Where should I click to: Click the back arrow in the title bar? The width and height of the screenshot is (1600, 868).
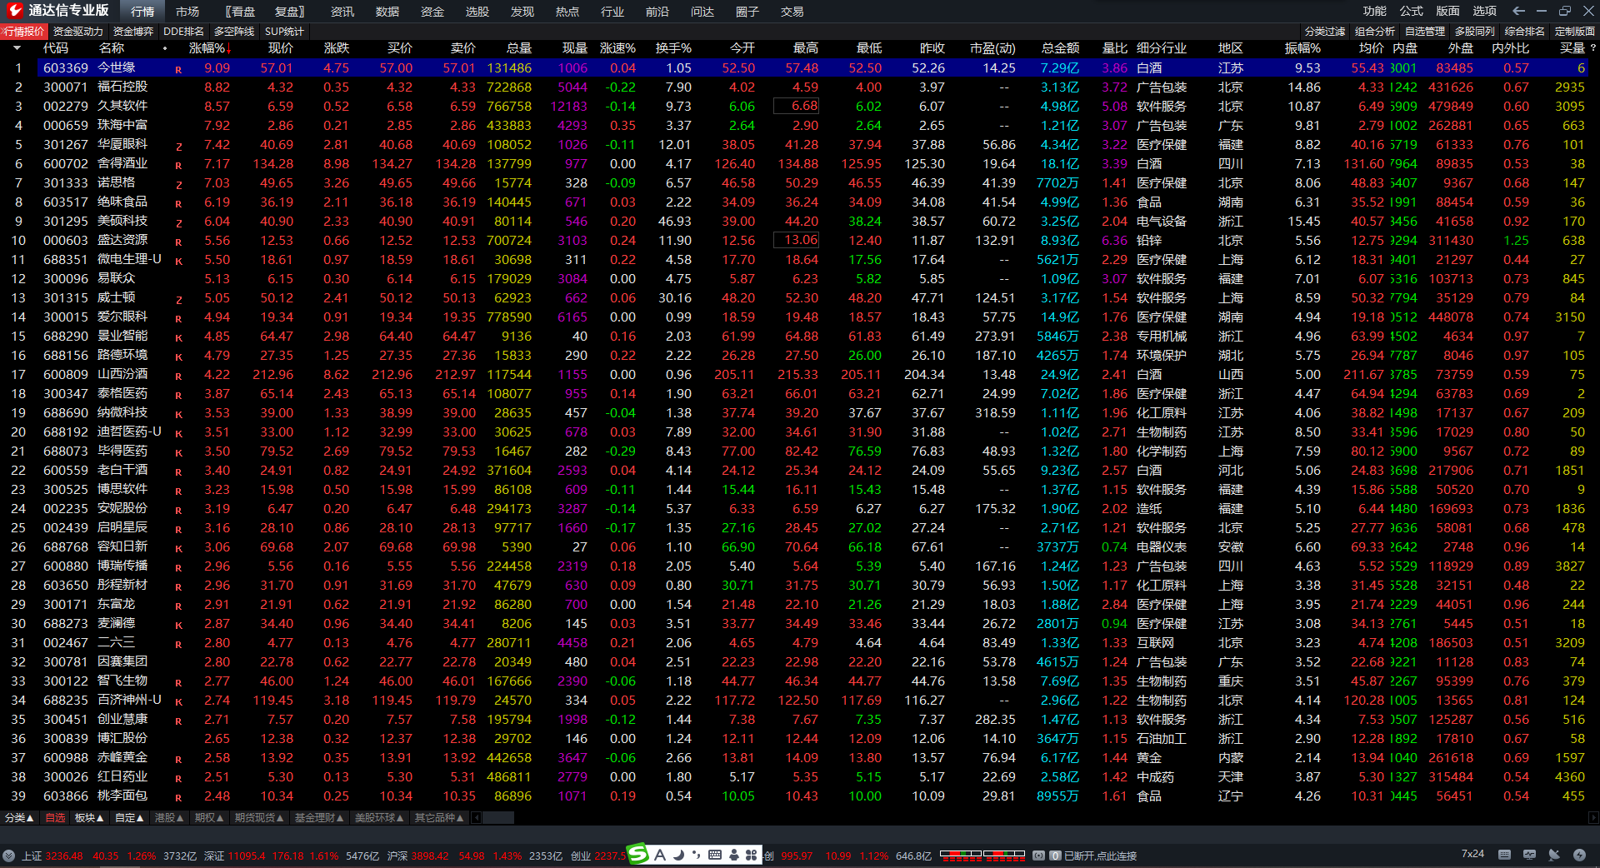[x=1518, y=11]
